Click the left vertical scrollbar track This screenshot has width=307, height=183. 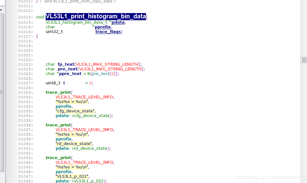point(2,92)
